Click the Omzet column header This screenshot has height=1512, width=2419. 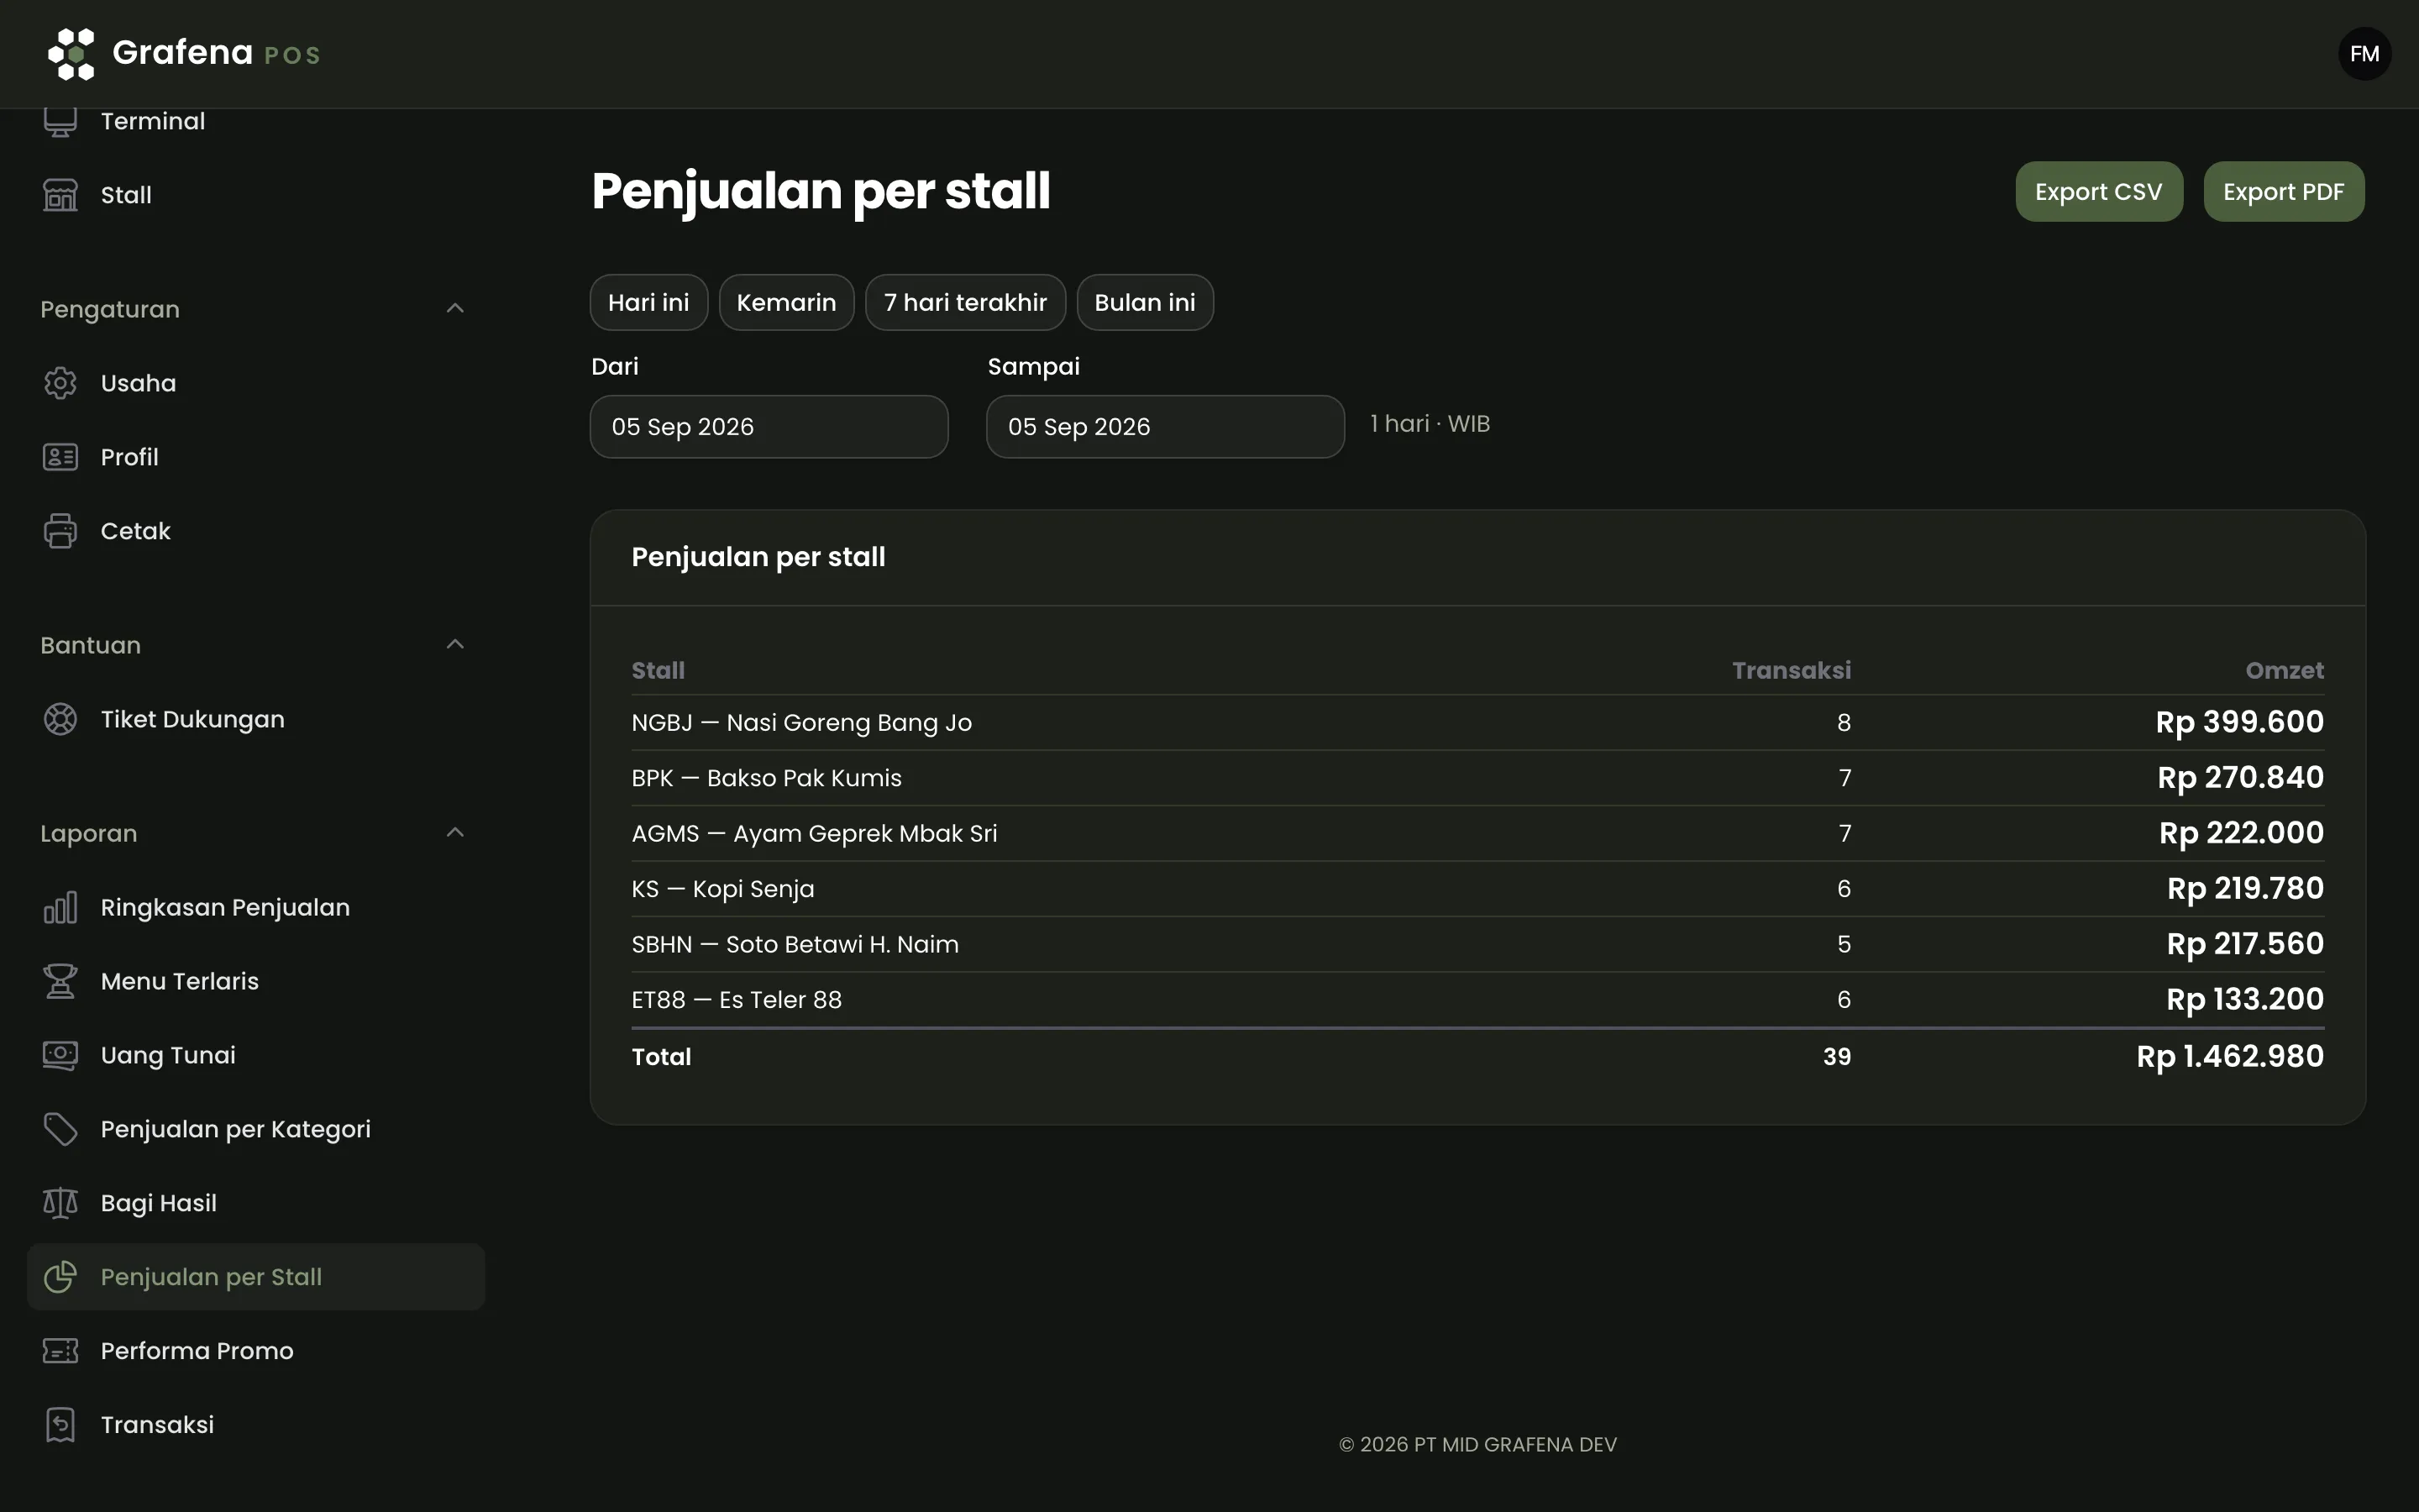coord(2284,670)
